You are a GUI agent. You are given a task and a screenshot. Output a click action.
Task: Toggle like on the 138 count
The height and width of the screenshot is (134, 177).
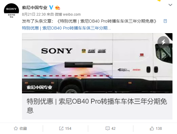pos(156,129)
